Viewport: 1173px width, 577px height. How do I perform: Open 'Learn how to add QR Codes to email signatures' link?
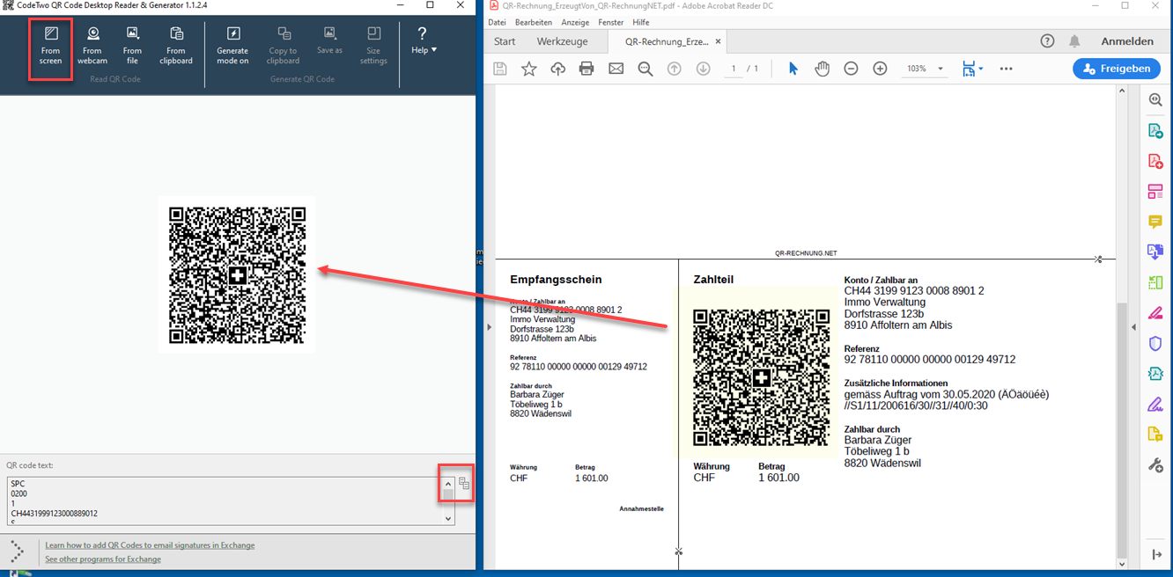click(150, 545)
